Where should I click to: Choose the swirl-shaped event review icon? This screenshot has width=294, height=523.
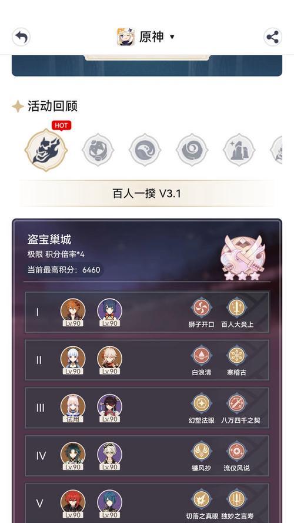click(192, 150)
